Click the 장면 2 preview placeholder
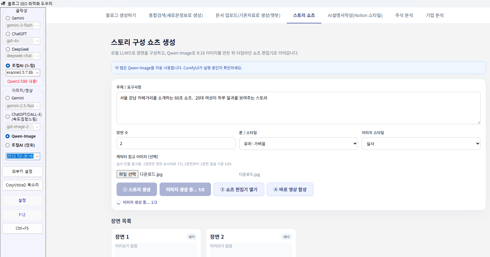Image resolution: width=490 pixels, height=257 pixels. click(251, 250)
